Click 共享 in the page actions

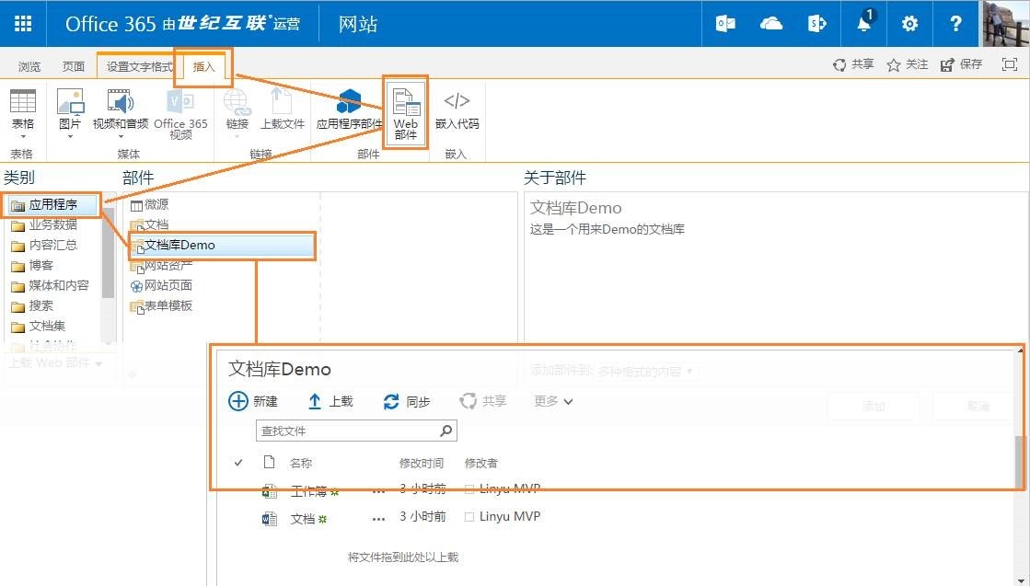pyautogui.click(x=853, y=64)
